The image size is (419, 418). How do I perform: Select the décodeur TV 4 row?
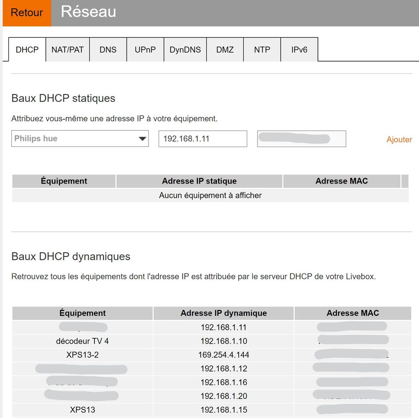(x=82, y=341)
